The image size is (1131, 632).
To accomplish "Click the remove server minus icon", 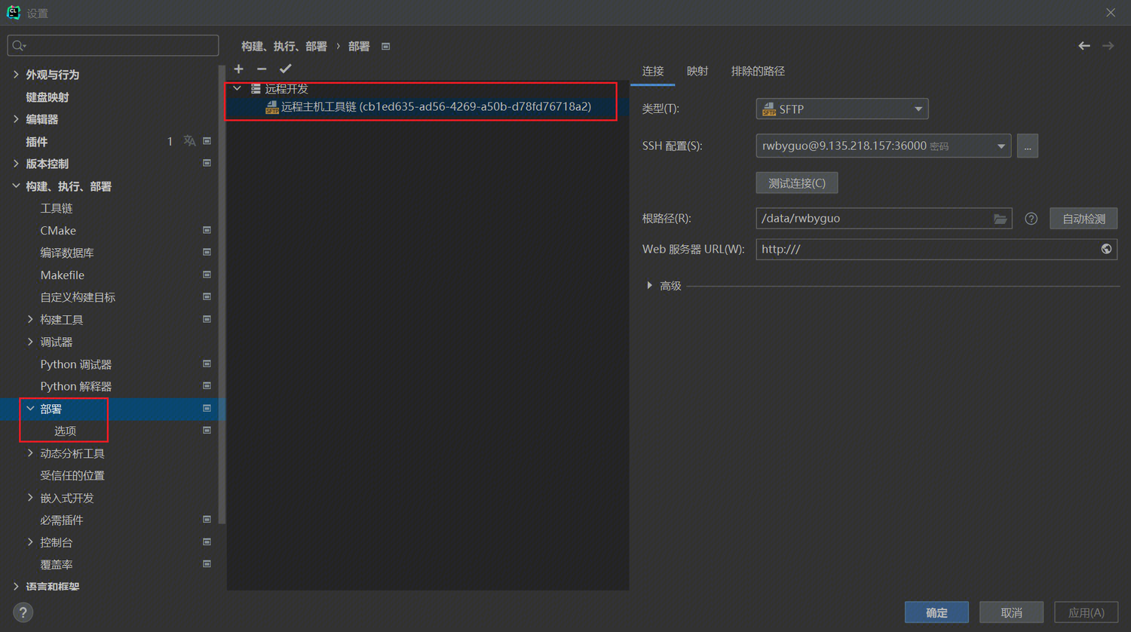I will pos(262,69).
